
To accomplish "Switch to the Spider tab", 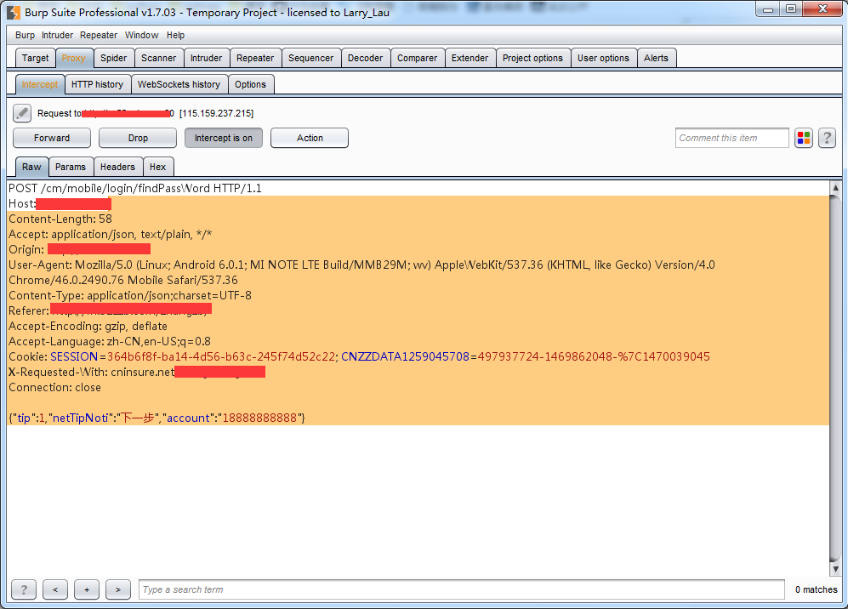I will 114,58.
